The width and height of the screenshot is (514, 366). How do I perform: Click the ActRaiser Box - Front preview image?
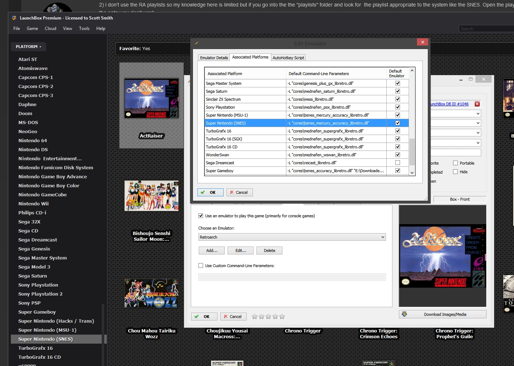click(x=443, y=256)
